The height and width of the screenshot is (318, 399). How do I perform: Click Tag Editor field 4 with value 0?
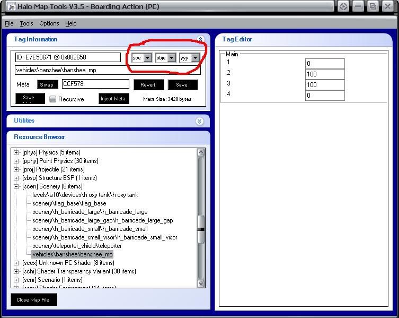(x=325, y=96)
